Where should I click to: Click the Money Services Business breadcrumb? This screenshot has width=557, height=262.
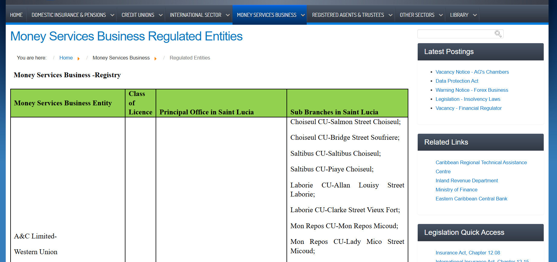[121, 58]
